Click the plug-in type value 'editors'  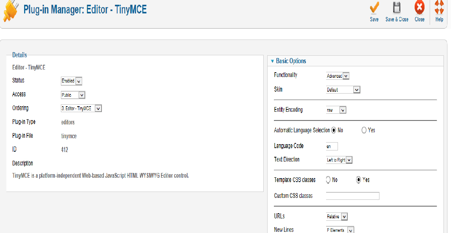68,122
